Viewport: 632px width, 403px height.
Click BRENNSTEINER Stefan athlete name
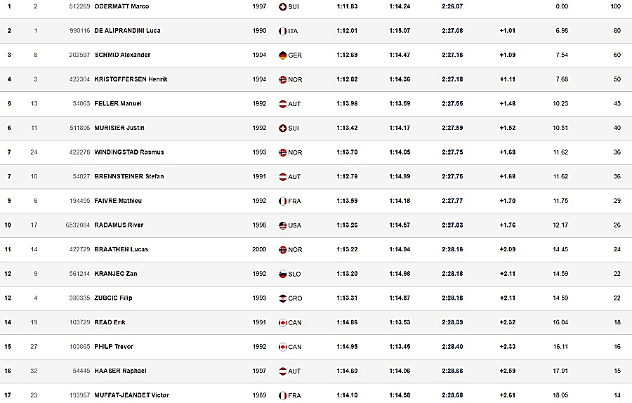129,176
